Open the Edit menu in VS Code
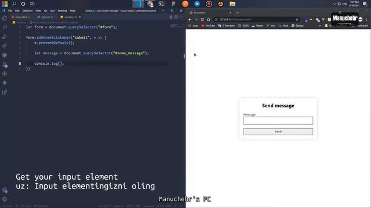The image size is (371, 208). (x=17, y=10)
